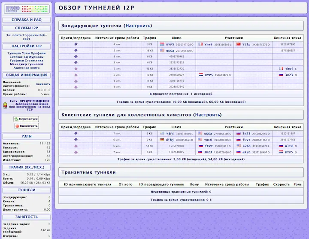Click the Транзитные туннели section heading
This screenshot has width=309, height=239.
tap(88, 172)
